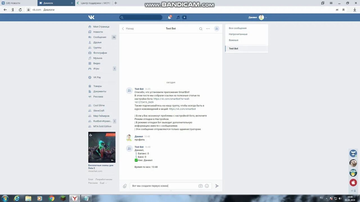Open a new browser tab with plus
The width and height of the screenshot is (360, 202).
coord(116,3)
